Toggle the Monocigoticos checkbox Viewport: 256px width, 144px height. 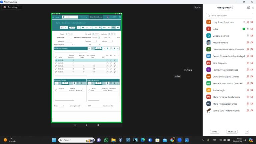click(x=80, y=106)
